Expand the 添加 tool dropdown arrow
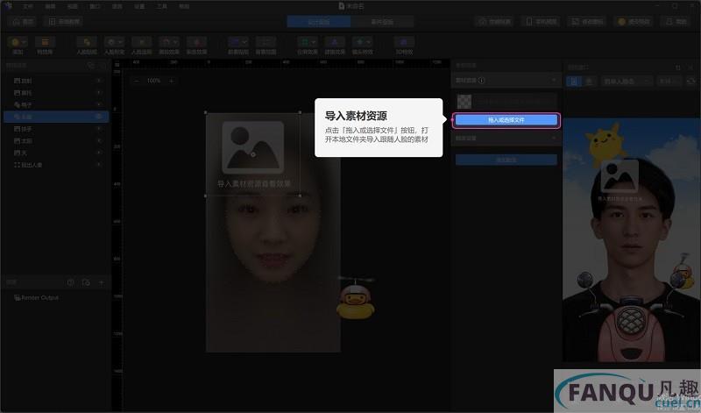Viewport: 701px width, 413px height. pyautogui.click(x=24, y=42)
